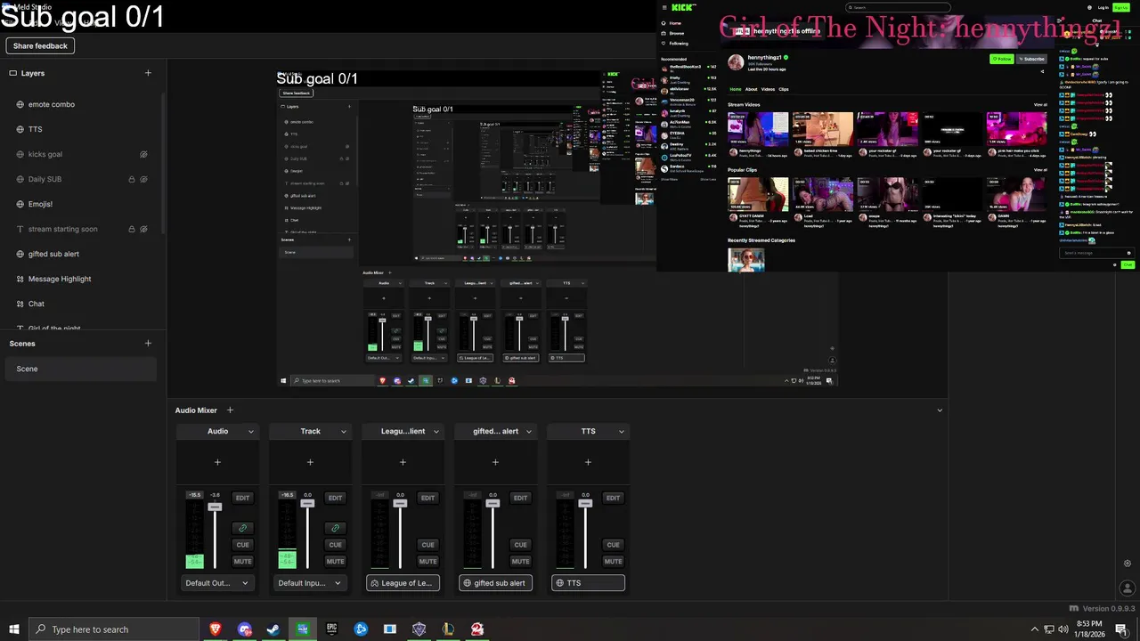
Task: Toggle the link button on the Audio track
Action: [x=242, y=528]
